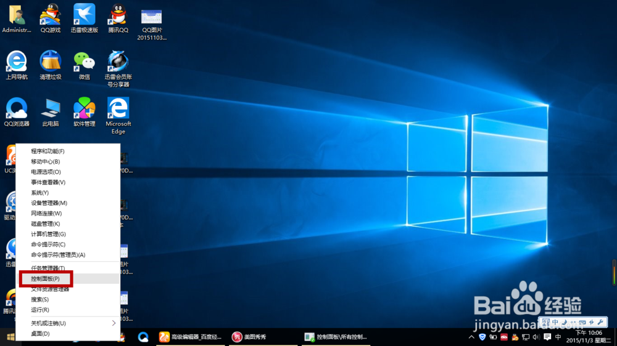Select the 腾讯QQ penguin desktop icon
Image resolution: width=617 pixels, height=346 pixels.
(x=118, y=18)
